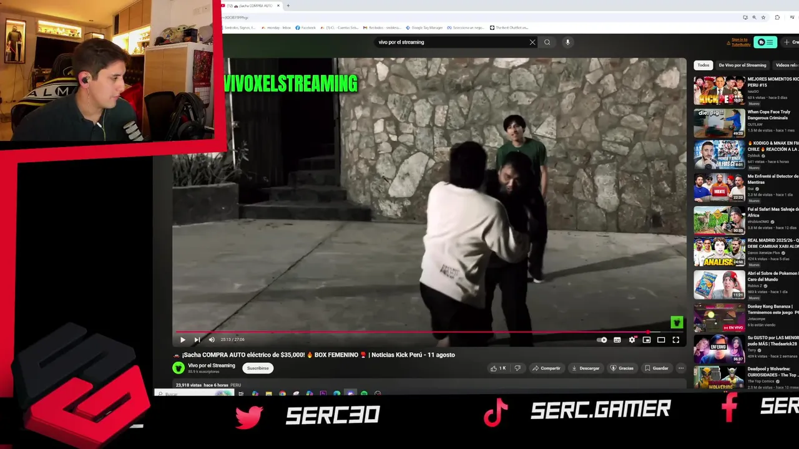This screenshot has height=449, width=799.
Task: Open Google Tag Manager bookmark
Action: coord(424,27)
